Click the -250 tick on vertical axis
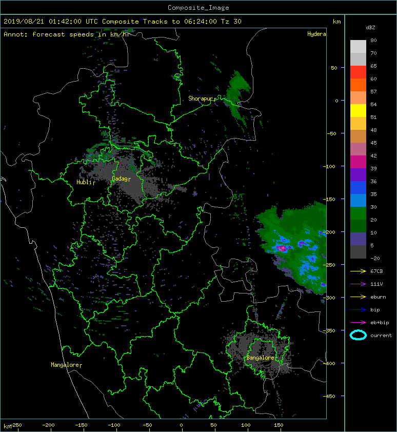Viewport: 397px width, 432px height. pyautogui.click(x=329, y=265)
